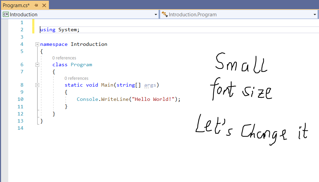This screenshot has width=319, height=182.
Task: Click the 'class' keyword on line 6
Action: 60,65
